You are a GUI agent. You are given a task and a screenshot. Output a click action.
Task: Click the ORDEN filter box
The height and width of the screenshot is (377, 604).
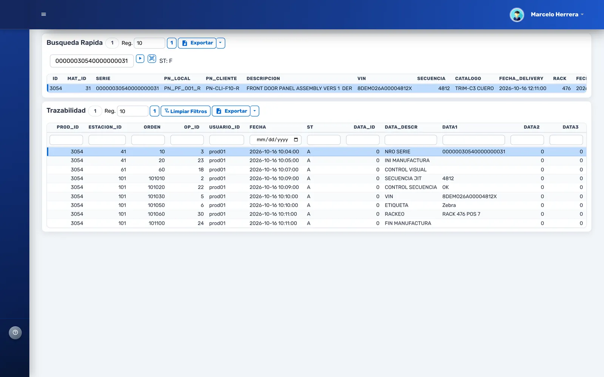click(x=148, y=140)
